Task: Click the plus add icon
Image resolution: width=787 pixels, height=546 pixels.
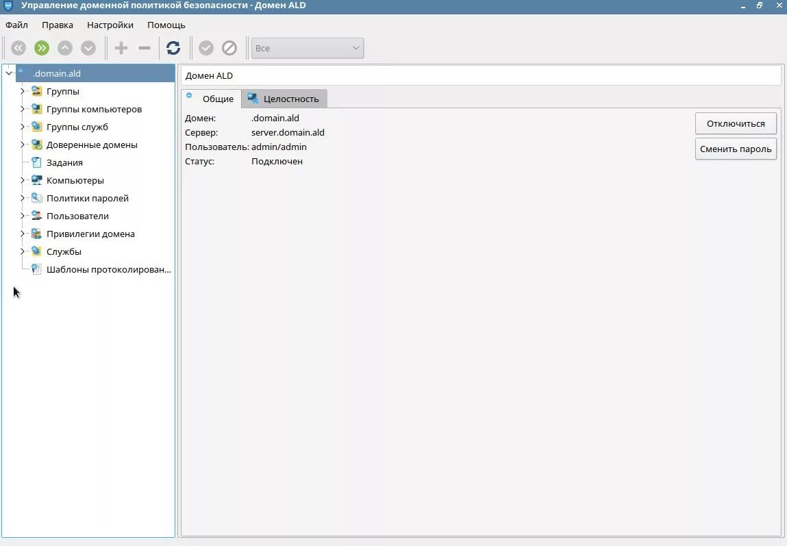Action: (x=121, y=48)
